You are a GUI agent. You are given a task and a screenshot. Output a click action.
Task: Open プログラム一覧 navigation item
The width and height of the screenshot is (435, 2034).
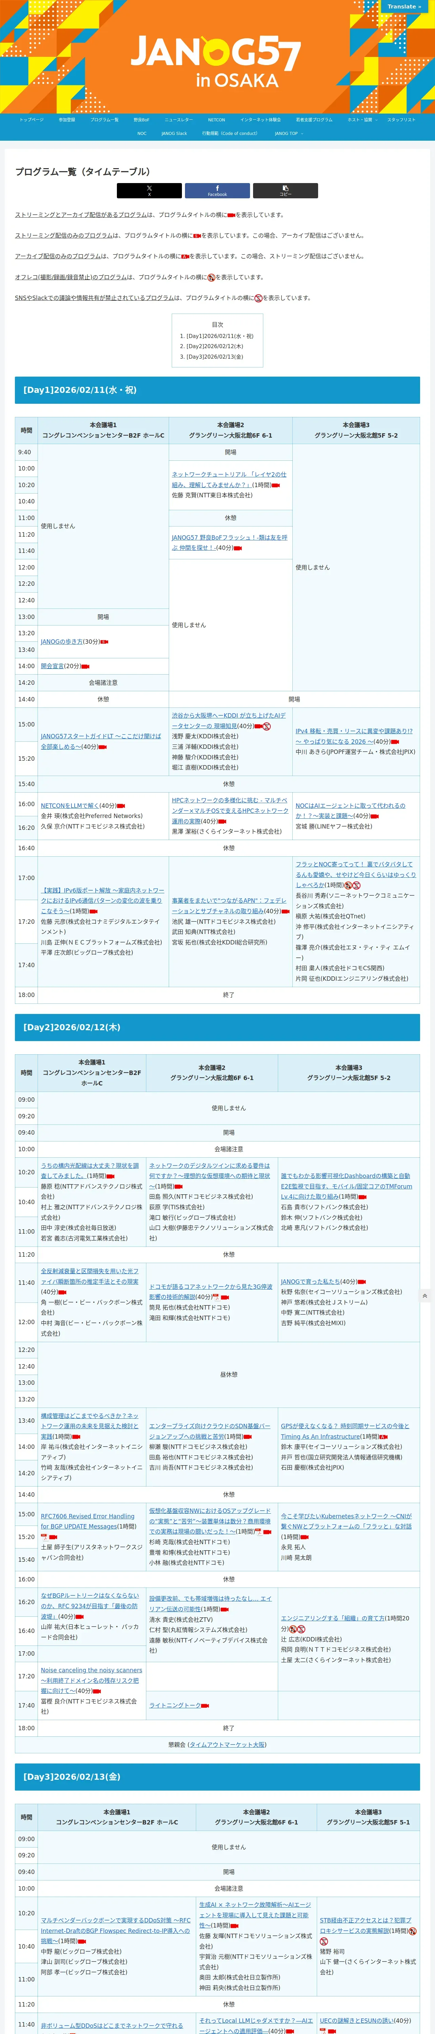coord(104,120)
